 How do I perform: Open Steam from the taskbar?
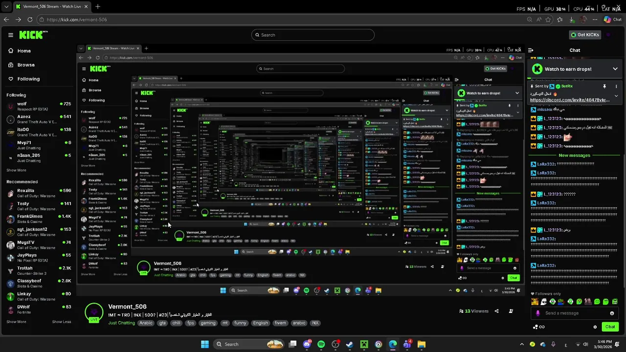349,344
